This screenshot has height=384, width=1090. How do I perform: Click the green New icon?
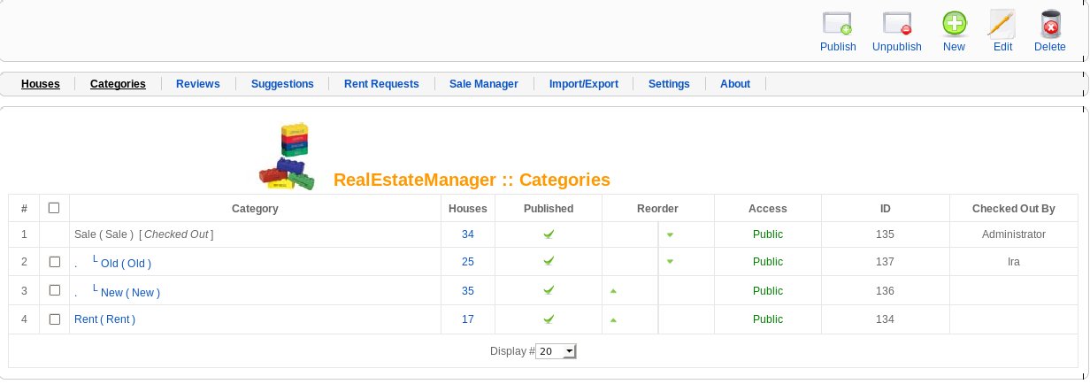pos(954,24)
